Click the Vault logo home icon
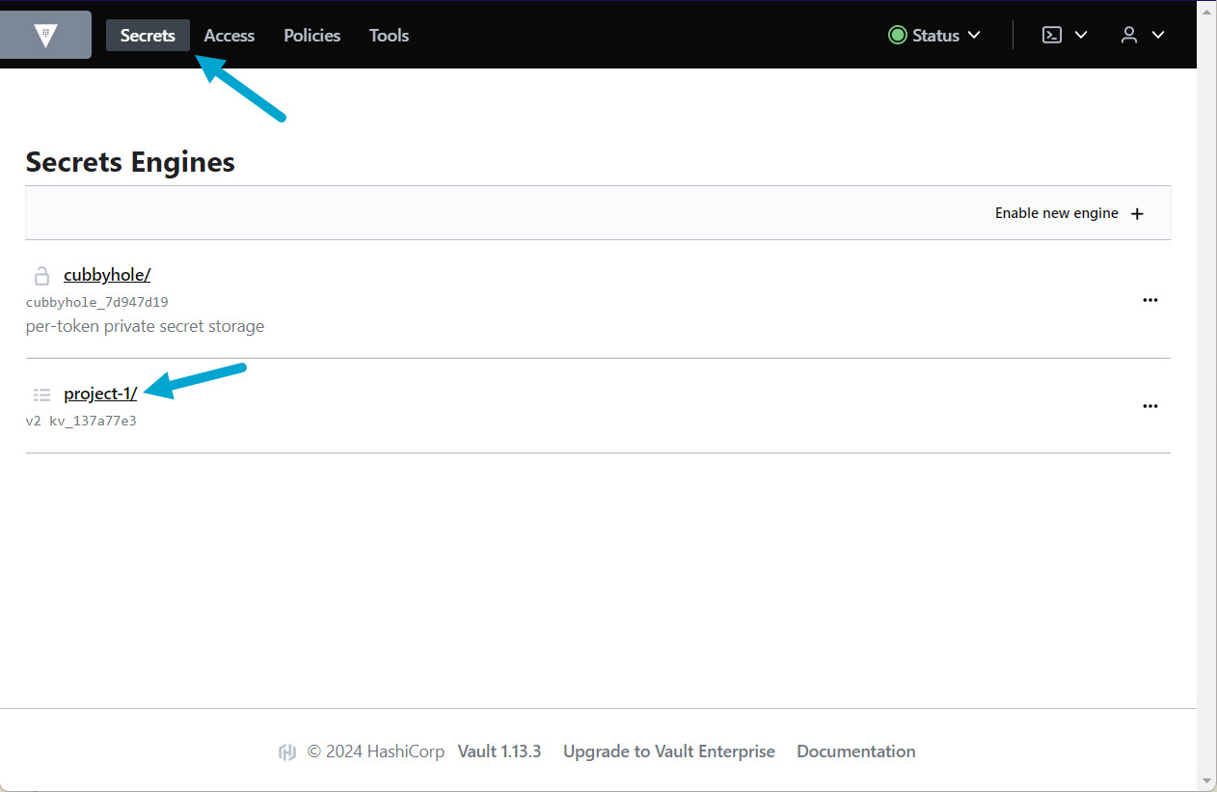The width and height of the screenshot is (1217, 792). (45, 36)
